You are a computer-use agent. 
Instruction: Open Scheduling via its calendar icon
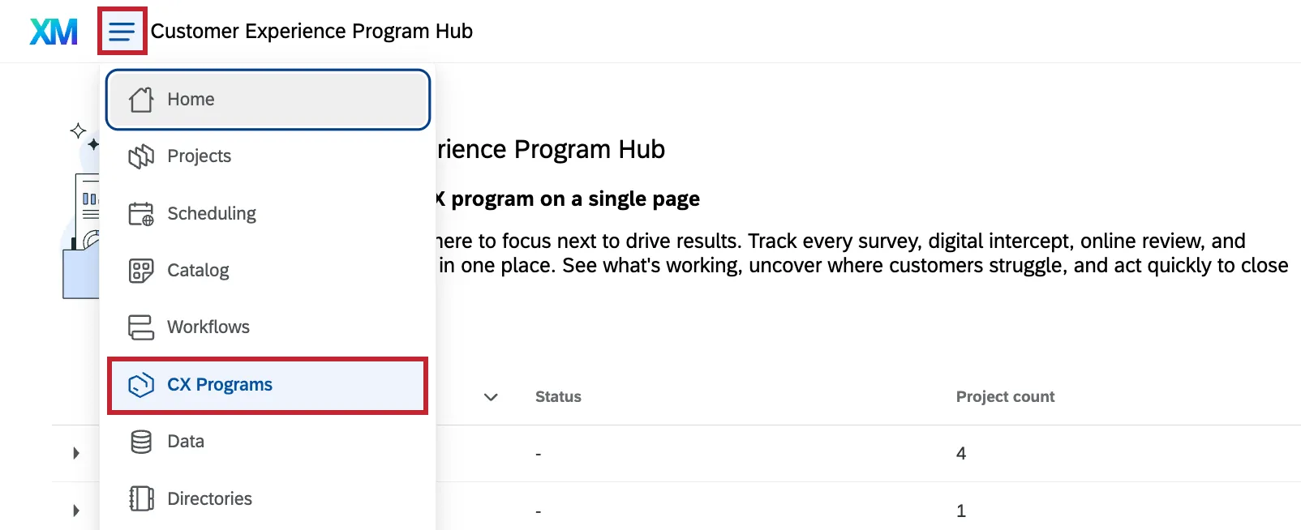pyautogui.click(x=140, y=212)
